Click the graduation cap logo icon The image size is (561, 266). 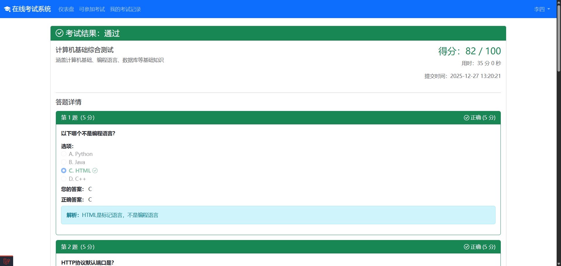tap(7, 9)
